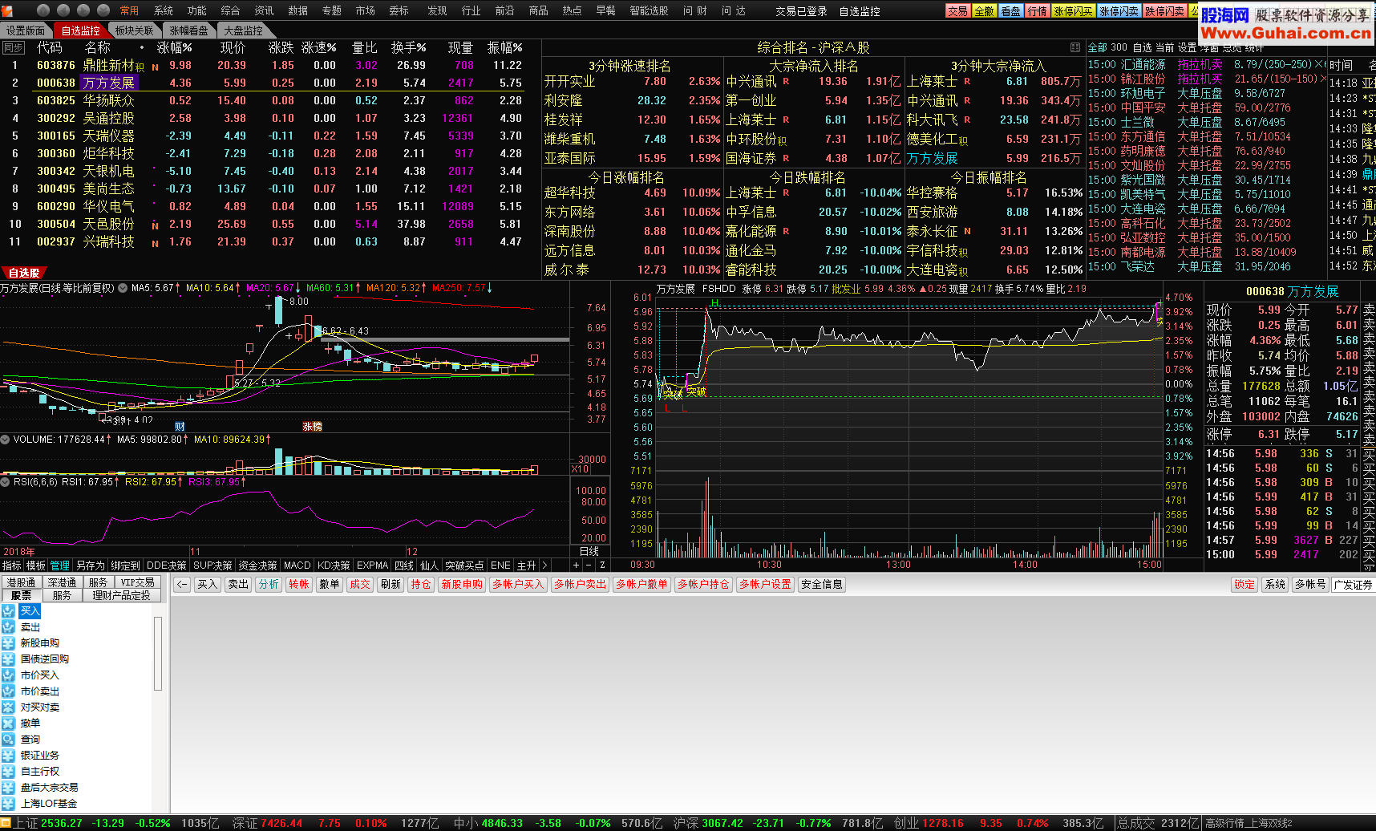Open K-line chart settings circle icon
This screenshot has height=831, width=1376.
pyautogui.click(x=123, y=288)
